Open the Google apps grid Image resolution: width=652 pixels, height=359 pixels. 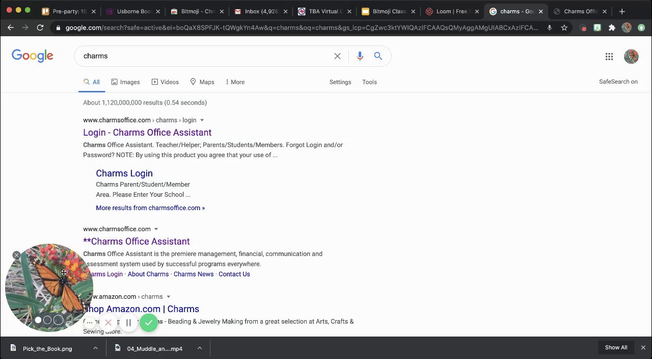pyautogui.click(x=609, y=57)
